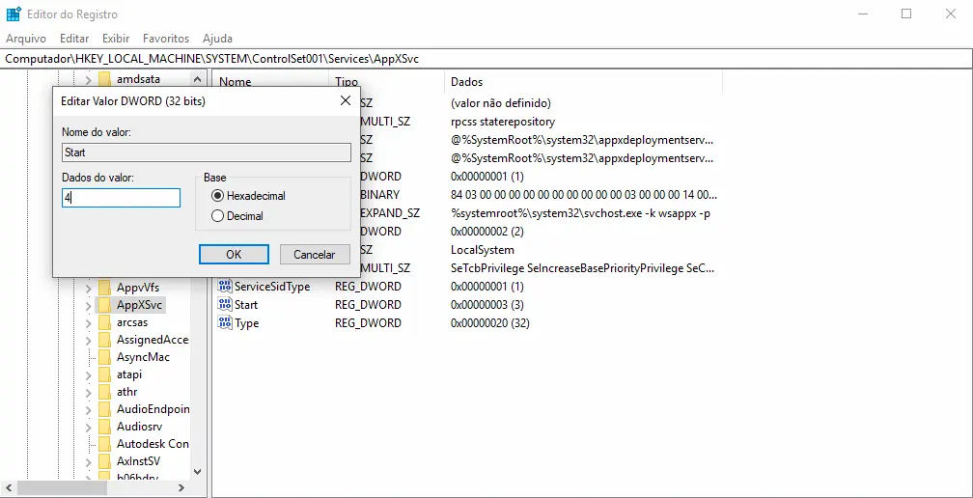Select the AxInstSV folder icon

click(104, 460)
